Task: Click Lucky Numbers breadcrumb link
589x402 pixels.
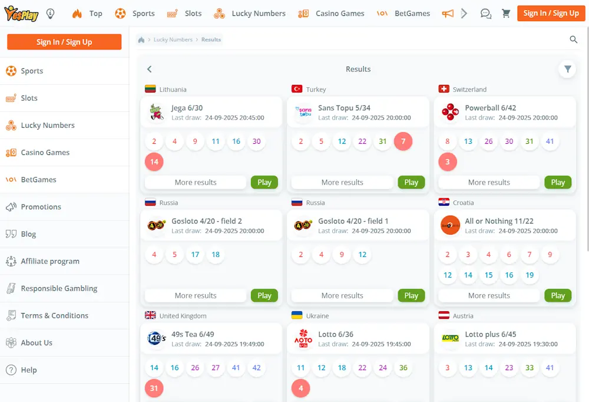Action: tap(173, 39)
